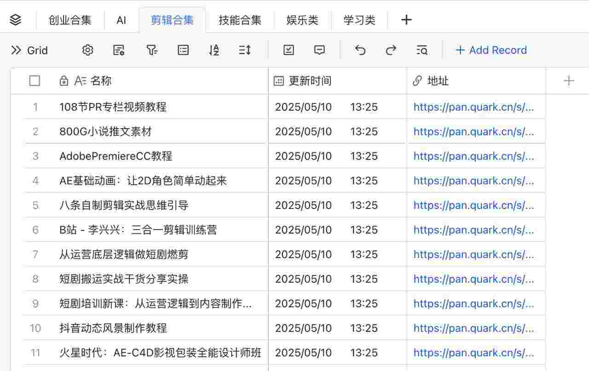Open field configuration icon

[119, 50]
